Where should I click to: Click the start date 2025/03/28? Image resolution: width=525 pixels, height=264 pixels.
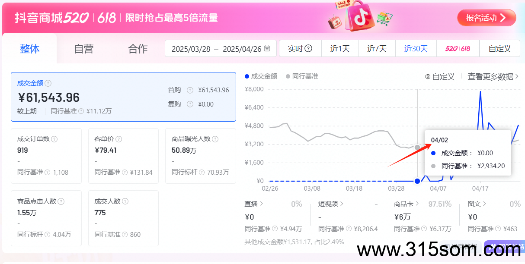click(x=191, y=49)
